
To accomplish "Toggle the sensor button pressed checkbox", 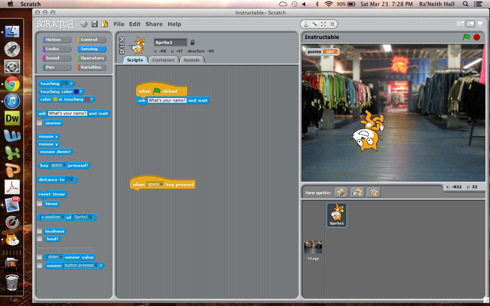I will pyautogui.click(x=39, y=265).
